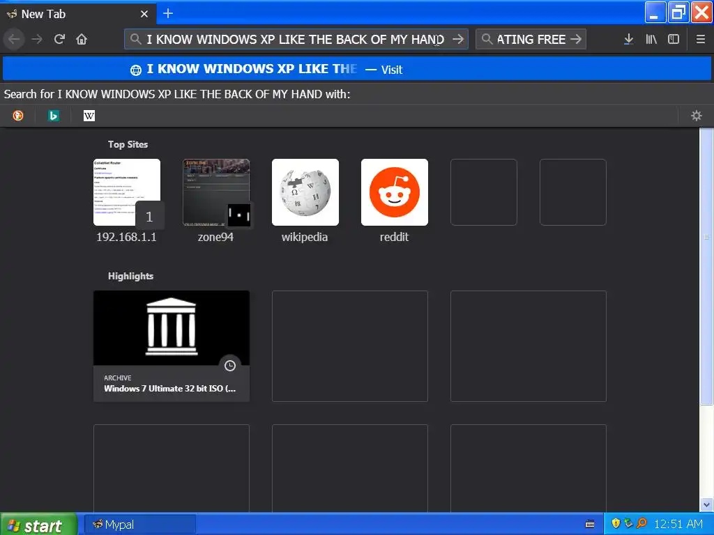The height and width of the screenshot is (535, 714).
Task: Click the Highlights section heading
Action: [130, 276]
